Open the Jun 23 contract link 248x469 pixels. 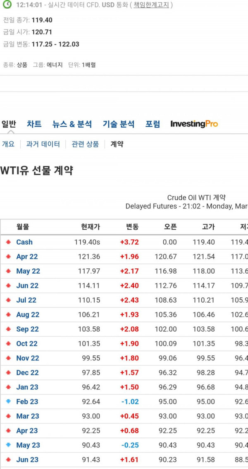click(x=27, y=460)
